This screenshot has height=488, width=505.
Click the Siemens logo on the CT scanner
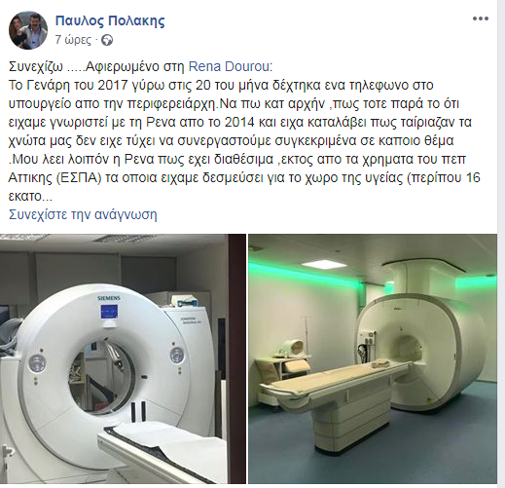pos(109,298)
